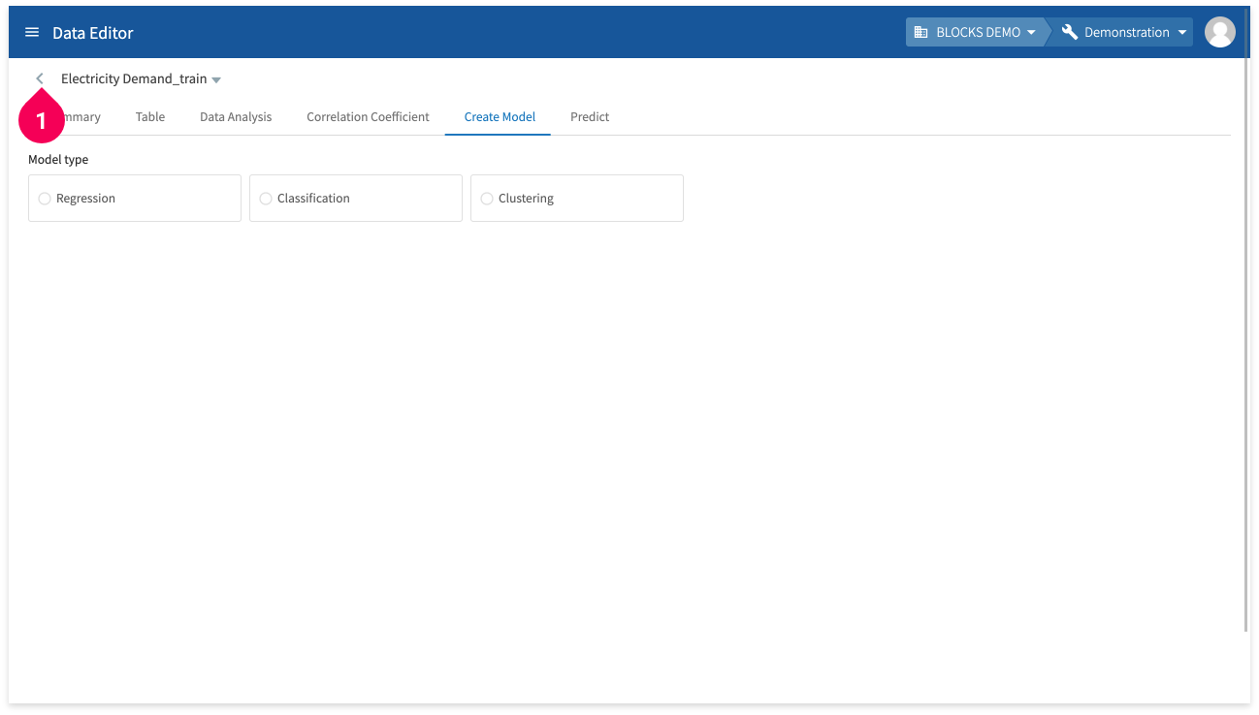
Task: Expand the Electricity Demand_train dropdown arrow
Action: click(216, 79)
